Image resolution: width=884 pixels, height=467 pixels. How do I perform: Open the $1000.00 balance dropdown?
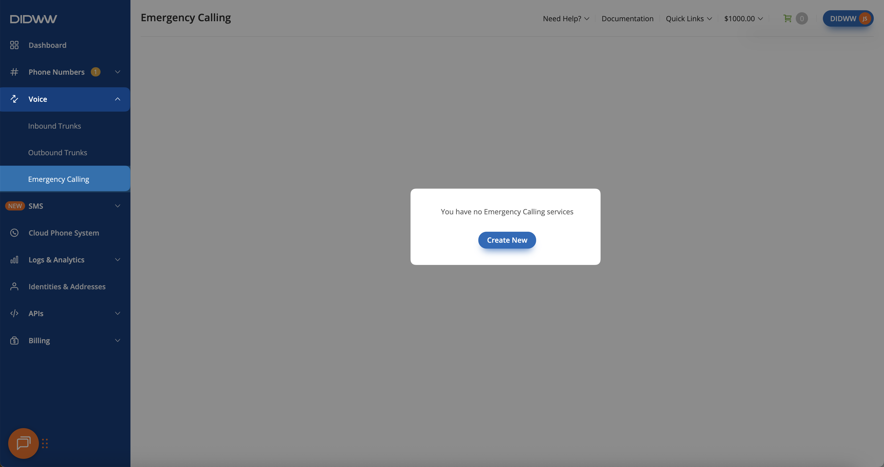pos(743,18)
